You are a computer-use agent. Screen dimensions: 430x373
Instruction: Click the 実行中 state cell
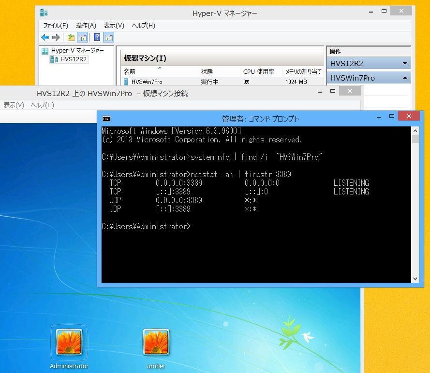tap(209, 82)
